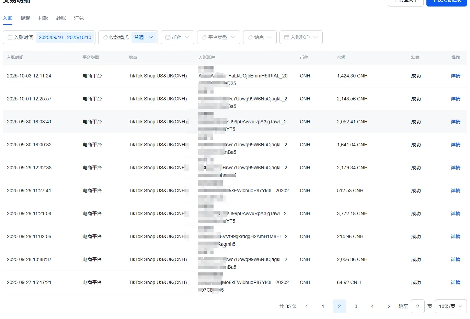Click the 状态 column header
Screen dimensions: 470x319
pyautogui.click(x=415, y=58)
